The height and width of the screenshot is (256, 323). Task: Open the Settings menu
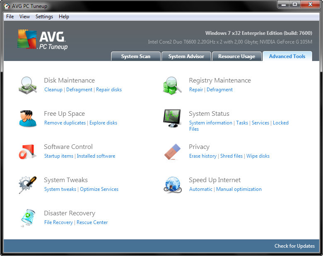[44, 17]
